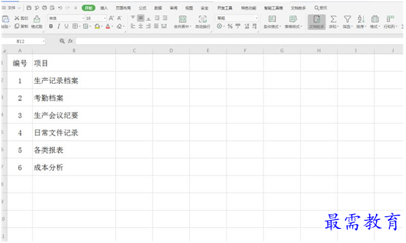
Task: Select cell containing 生产记录档案
Action: 74,81
